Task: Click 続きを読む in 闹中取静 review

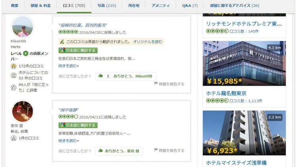Action: (69, 140)
